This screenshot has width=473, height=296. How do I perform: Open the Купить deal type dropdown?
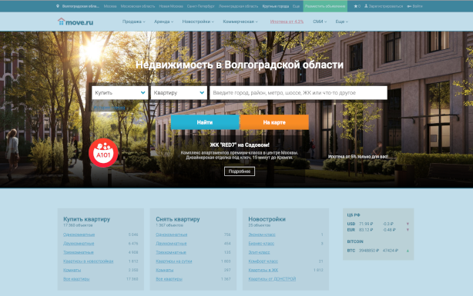pos(119,93)
